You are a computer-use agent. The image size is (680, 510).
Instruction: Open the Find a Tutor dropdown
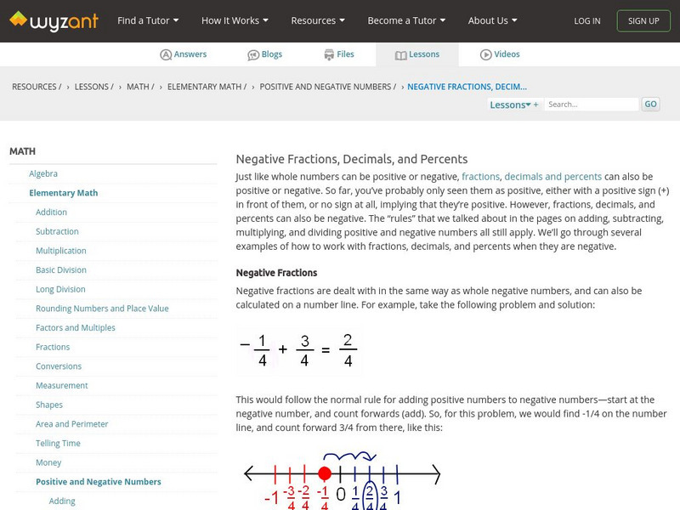click(148, 20)
